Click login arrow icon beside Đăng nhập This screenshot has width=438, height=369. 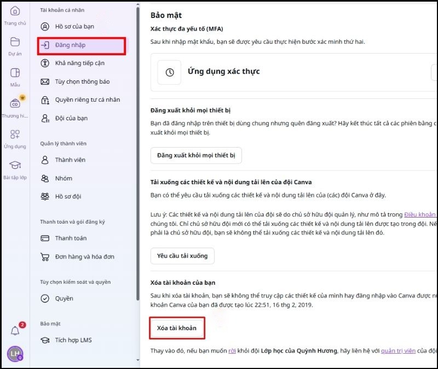tap(45, 45)
